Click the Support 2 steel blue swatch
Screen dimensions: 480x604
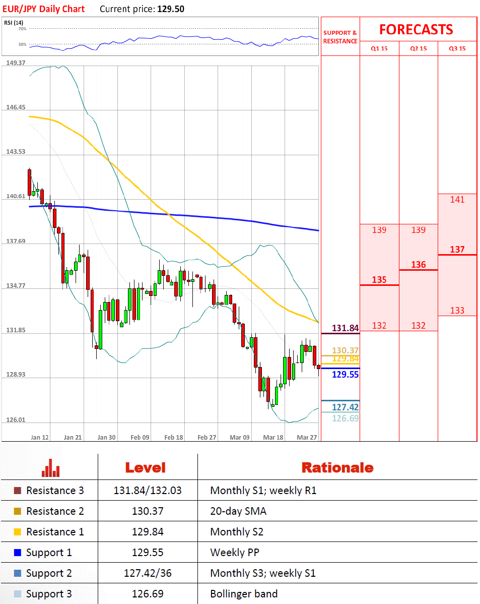[x=17, y=573]
